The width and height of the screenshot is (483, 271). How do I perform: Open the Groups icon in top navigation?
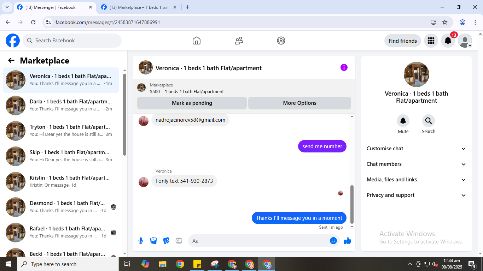tap(281, 41)
